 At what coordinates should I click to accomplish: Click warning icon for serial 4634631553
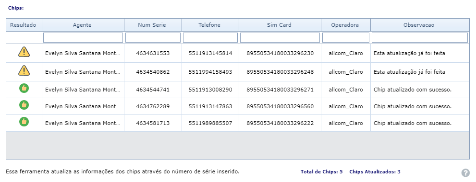pyautogui.click(x=24, y=52)
